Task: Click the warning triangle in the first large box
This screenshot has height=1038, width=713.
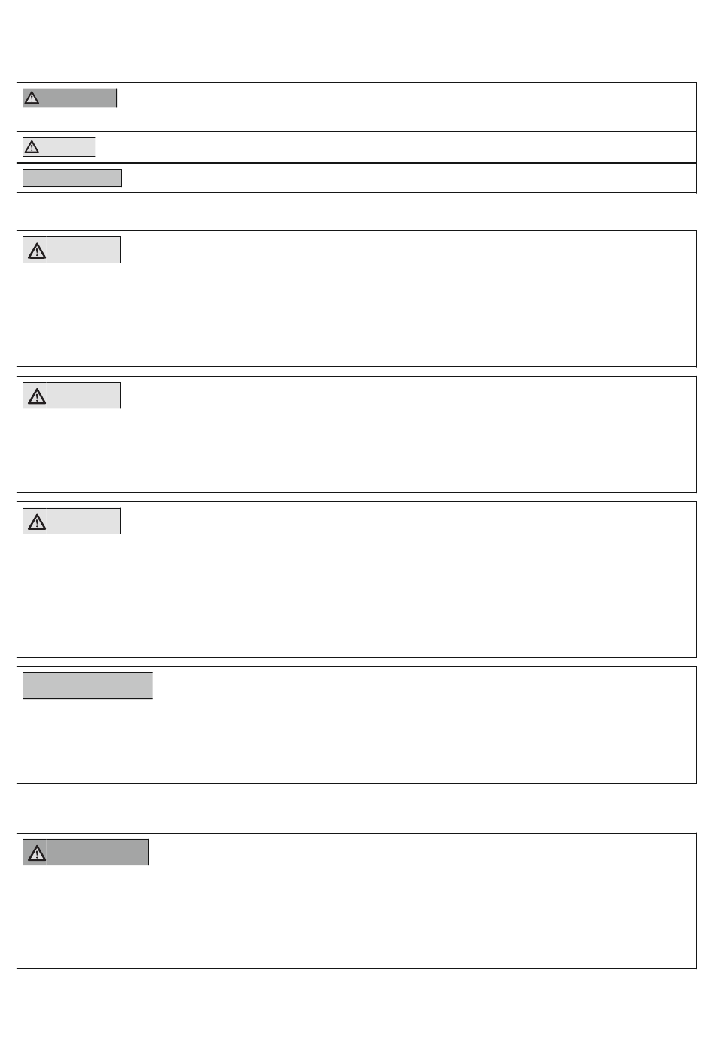Action: (37, 251)
